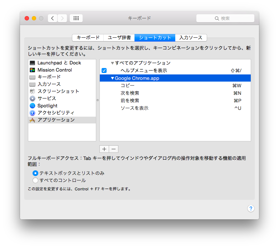
Task: Click the ⌘N key combination
Action: (238, 93)
